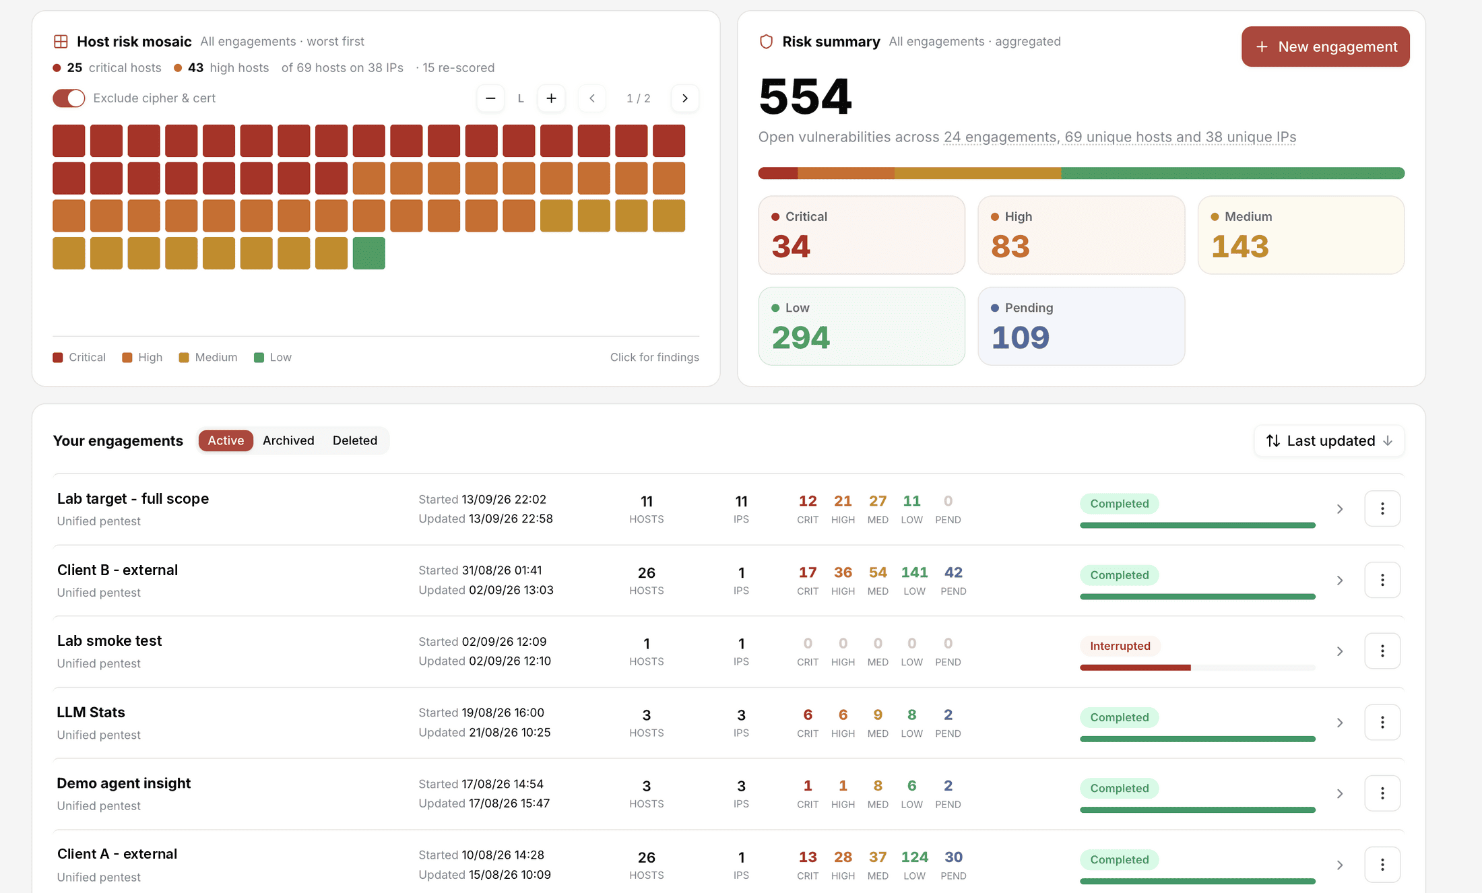Viewport: 1482px width, 893px height.
Task: Click the '24 engagements' underlined text
Action: [1000, 137]
